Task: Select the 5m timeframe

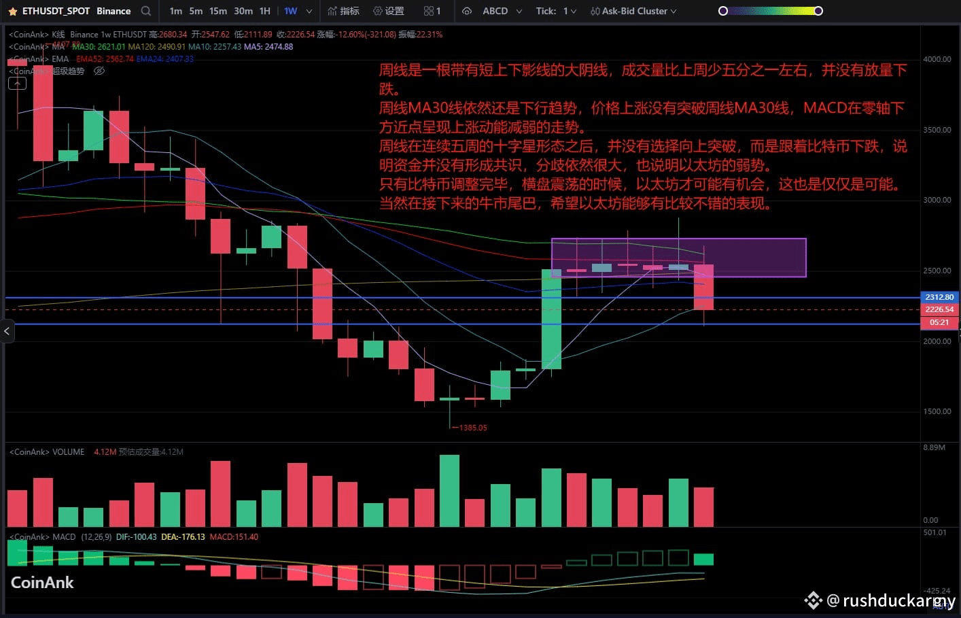Action: pos(196,11)
